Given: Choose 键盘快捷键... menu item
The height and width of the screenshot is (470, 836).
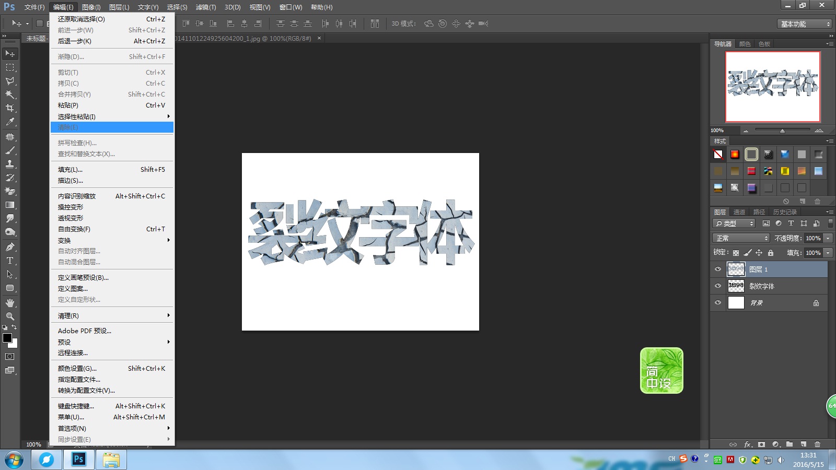Looking at the screenshot, I should [x=112, y=406].
